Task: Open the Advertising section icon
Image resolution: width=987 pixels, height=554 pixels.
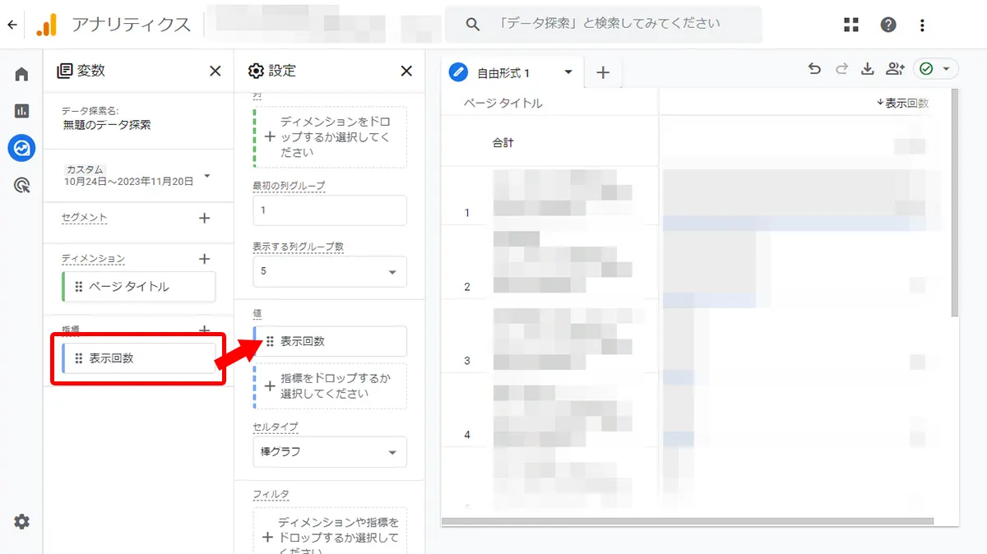Action: pos(21,185)
